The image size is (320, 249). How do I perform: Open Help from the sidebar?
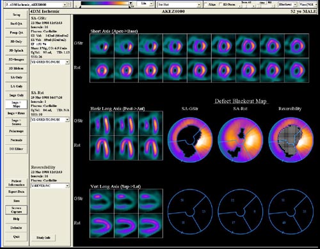(17, 219)
